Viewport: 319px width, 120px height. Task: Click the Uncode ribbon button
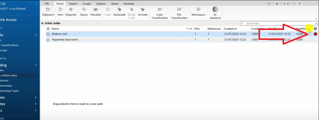pyautogui.click(x=143, y=12)
